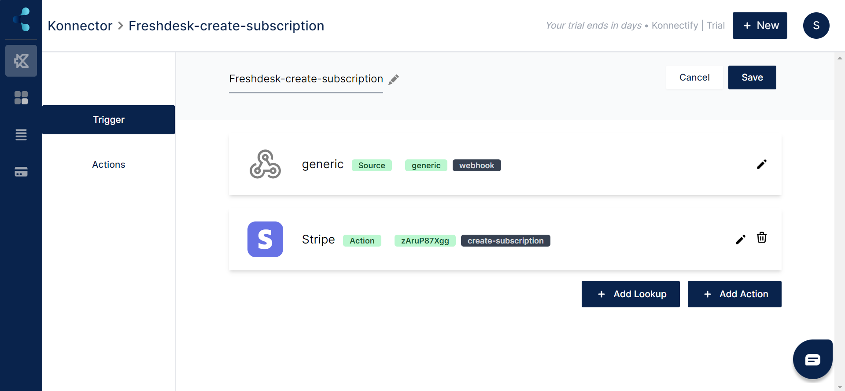Create a new item with the New button

click(760, 25)
